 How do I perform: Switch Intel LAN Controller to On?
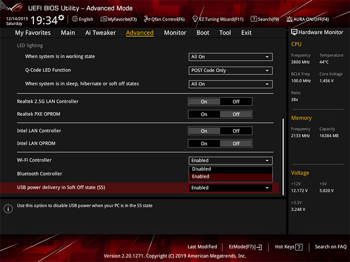(x=204, y=131)
